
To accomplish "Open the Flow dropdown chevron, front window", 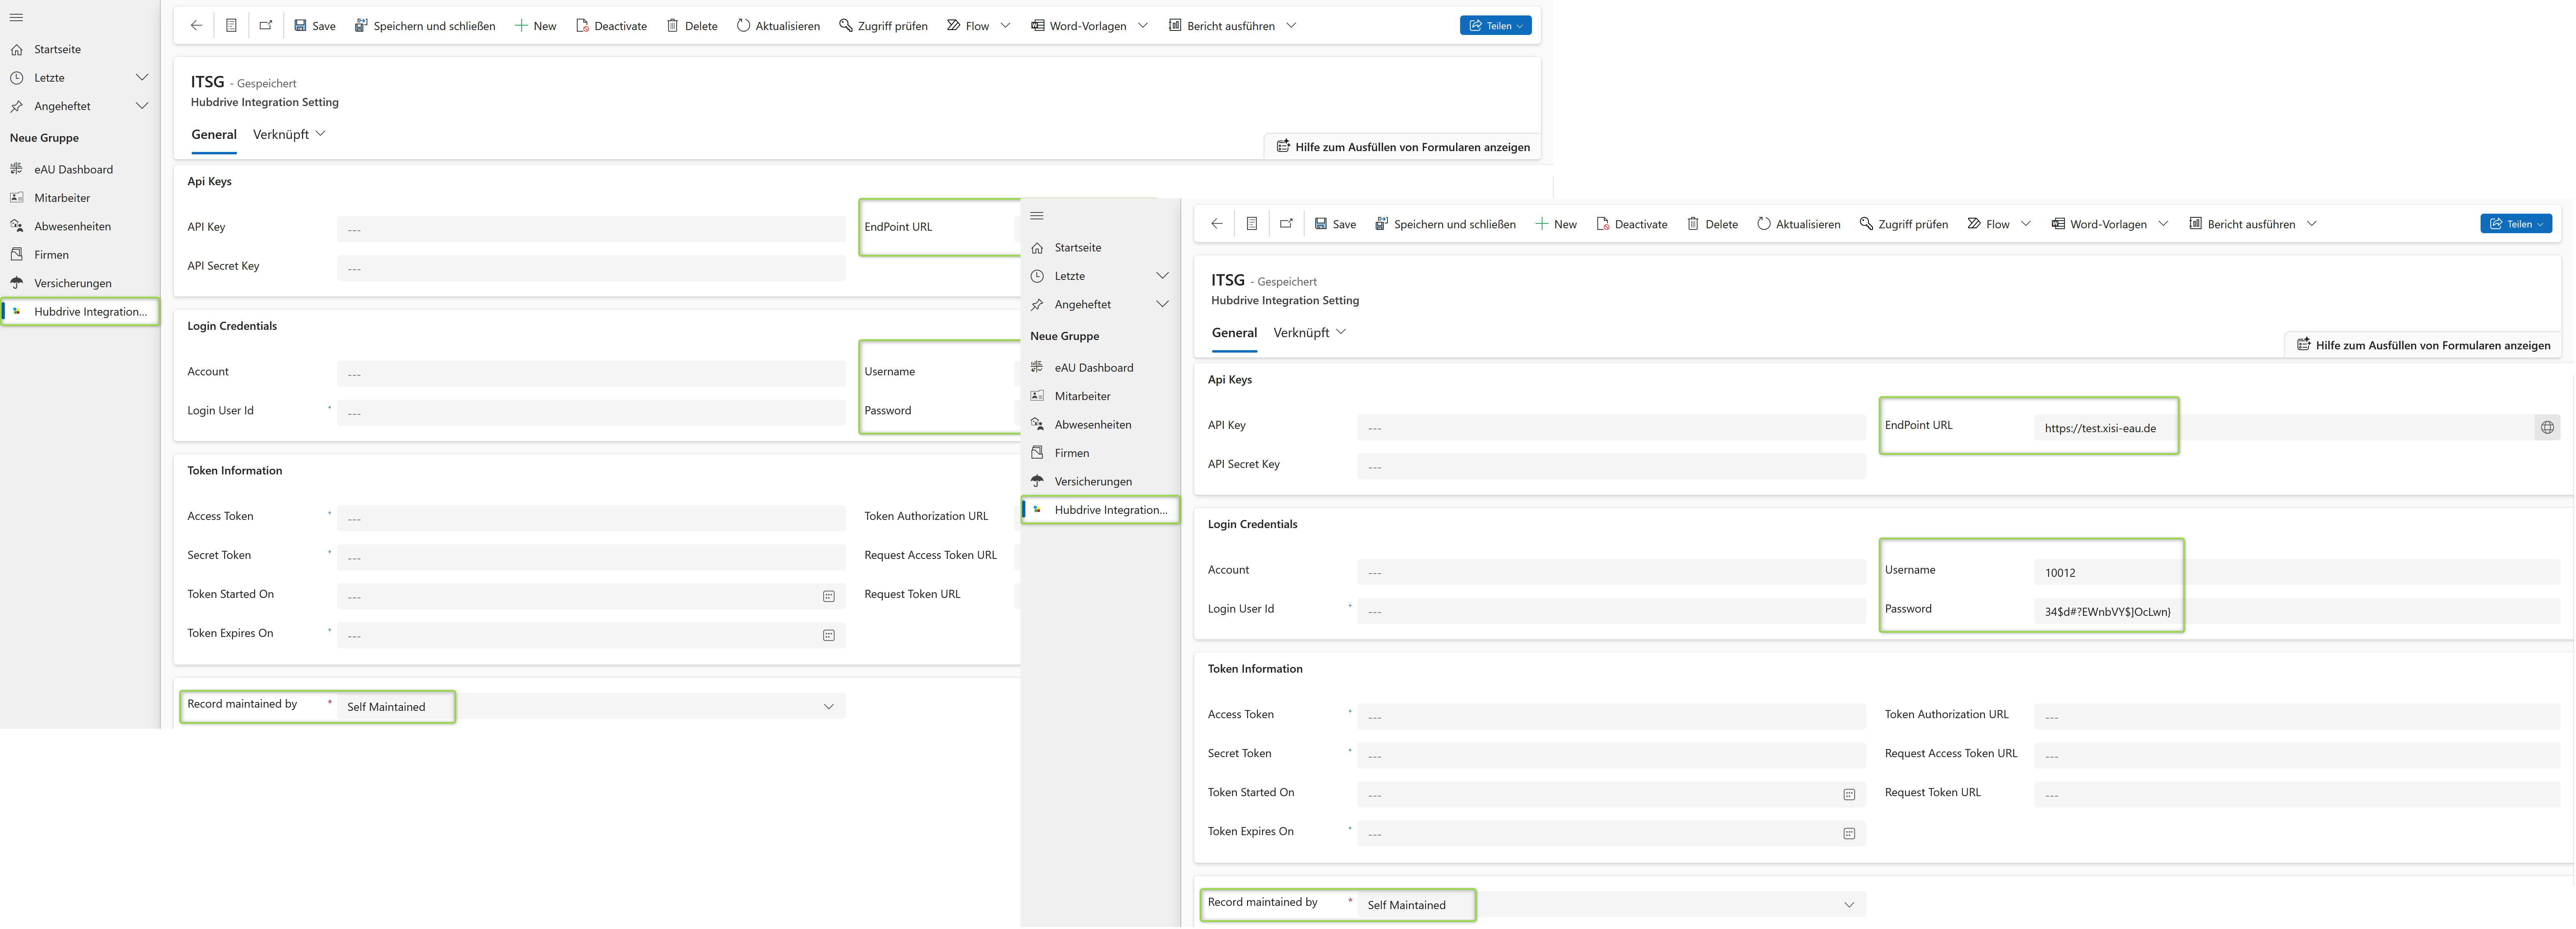I will [2026, 224].
